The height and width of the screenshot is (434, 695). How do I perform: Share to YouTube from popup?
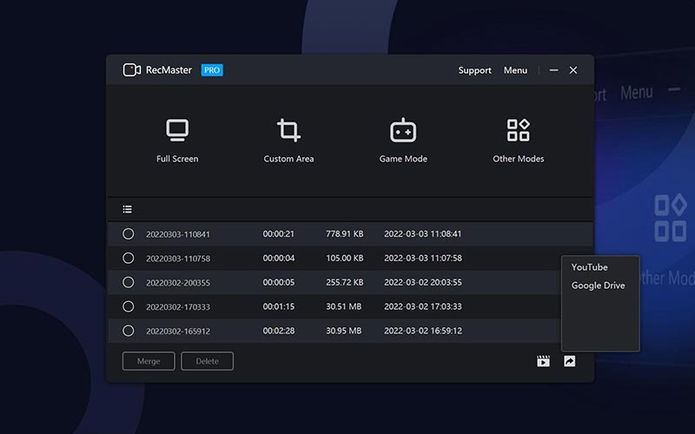[x=589, y=267]
